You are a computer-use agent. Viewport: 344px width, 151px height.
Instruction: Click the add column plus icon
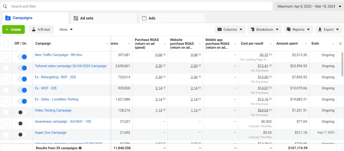(340, 43)
